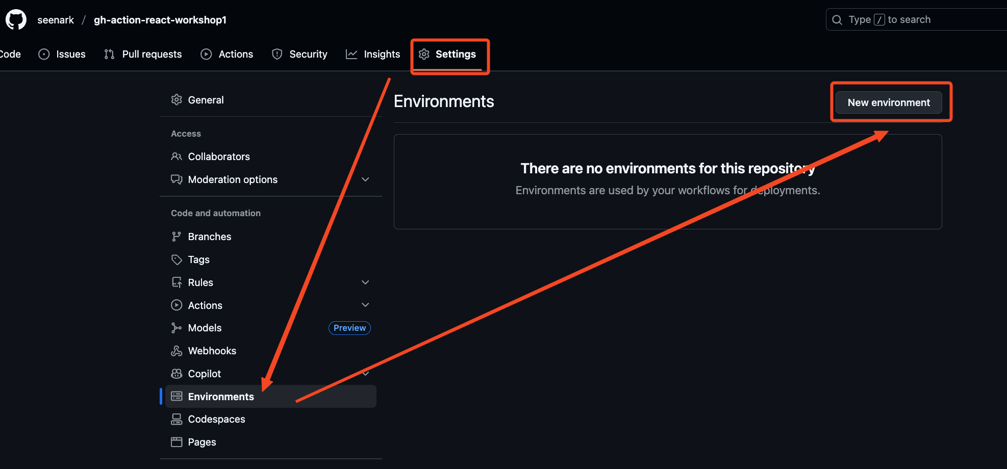
Task: Click the Codespaces icon in sidebar
Action: (177, 419)
